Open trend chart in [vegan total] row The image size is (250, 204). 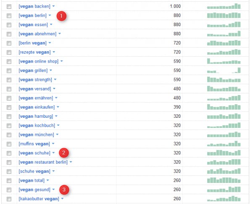[x=224, y=180]
